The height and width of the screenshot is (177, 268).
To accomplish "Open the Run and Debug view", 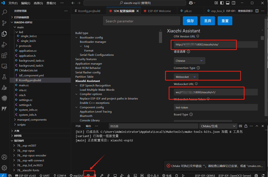I will pyautogui.click(x=4, y=45).
